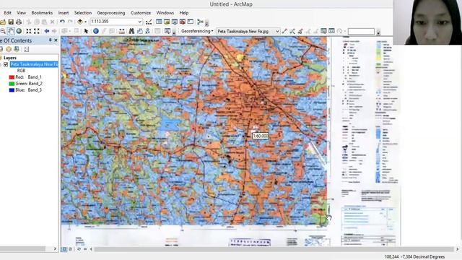Open the ArcToolbox red toolbox icon
Screen dimensions: 462x260
[x=183, y=22]
